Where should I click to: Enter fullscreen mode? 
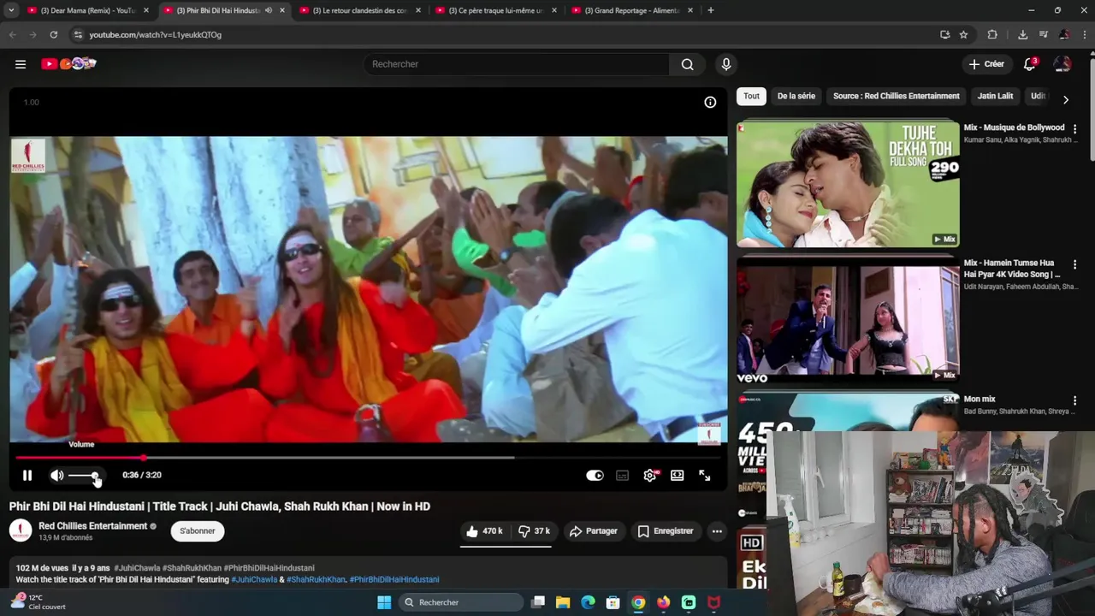point(705,476)
